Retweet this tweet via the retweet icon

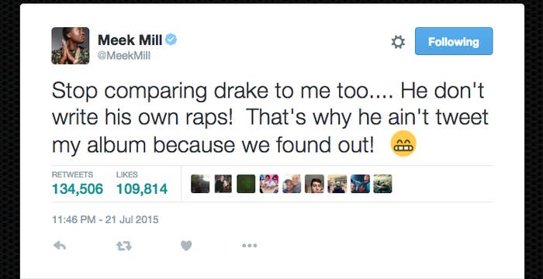click(123, 246)
